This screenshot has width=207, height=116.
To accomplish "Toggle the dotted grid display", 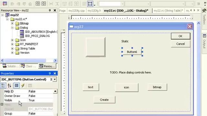I will coord(84,4).
